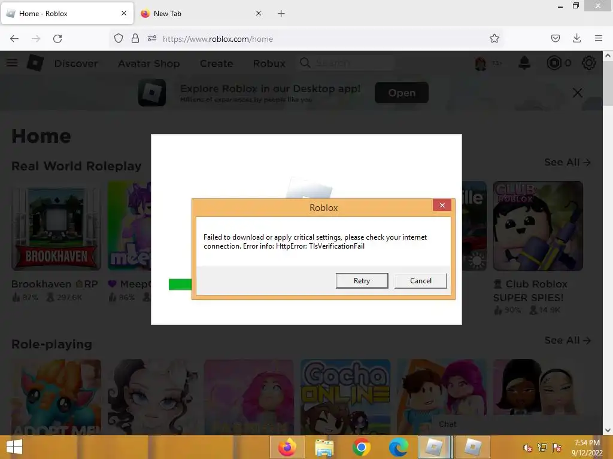Open Avatar Shop in the navbar
The image size is (613, 459).
[149, 63]
